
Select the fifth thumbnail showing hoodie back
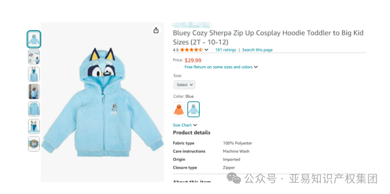[34, 109]
